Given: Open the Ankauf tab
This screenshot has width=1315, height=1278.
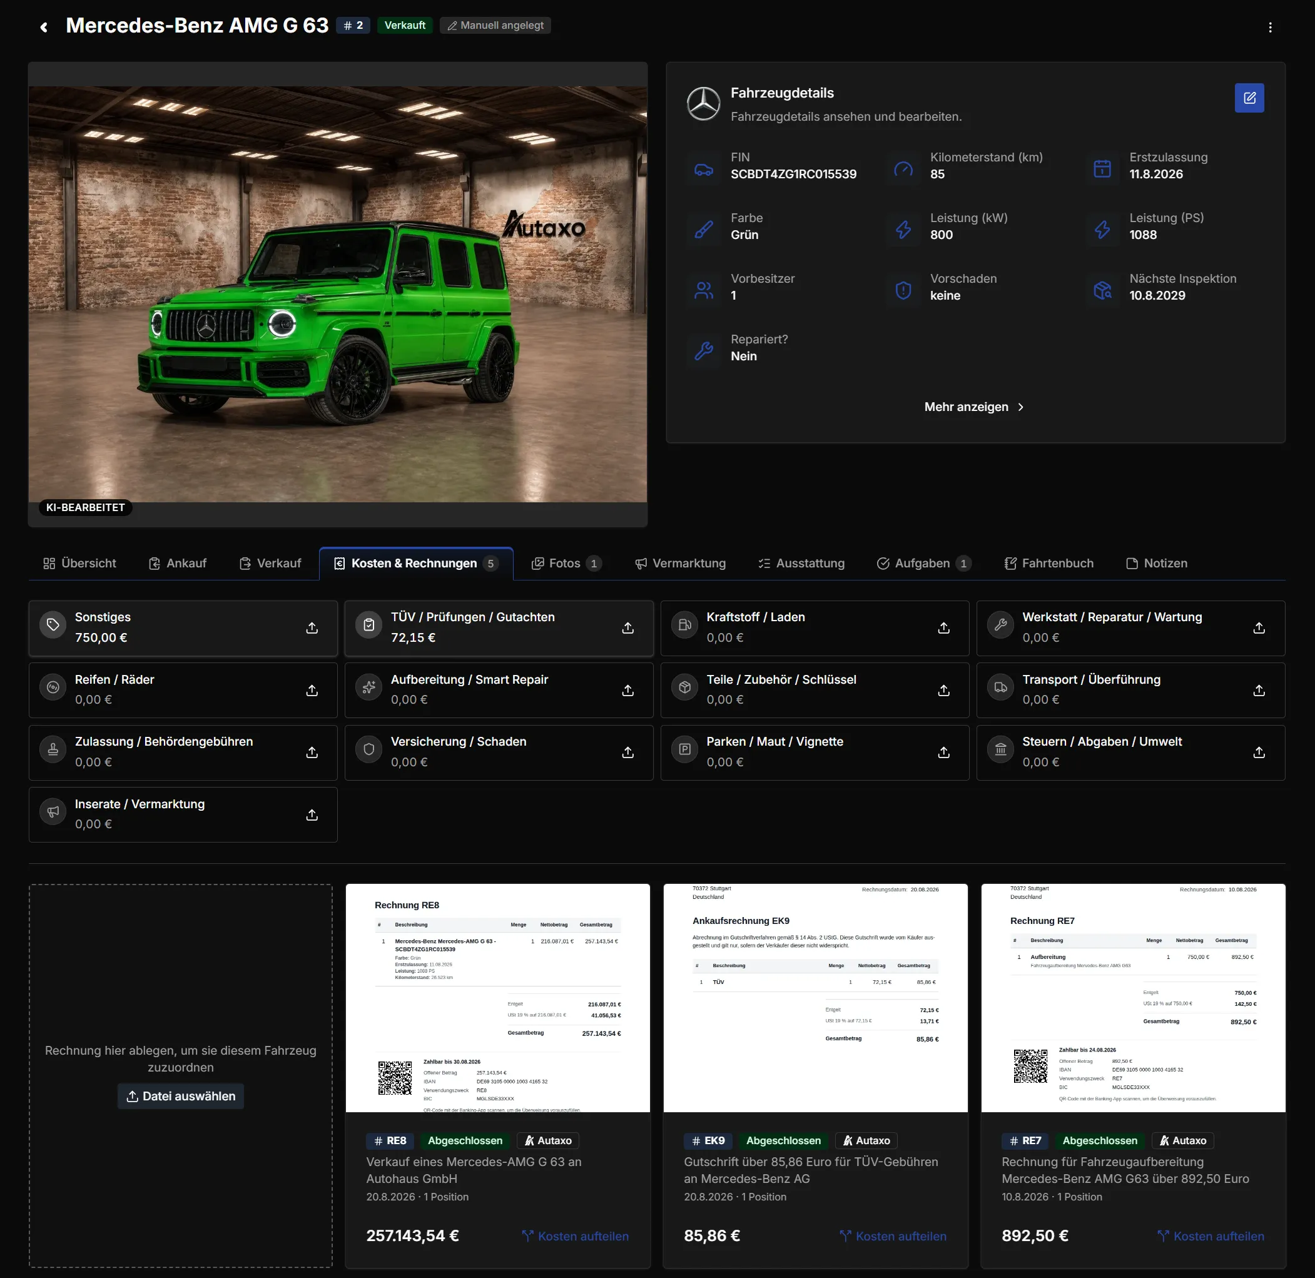Looking at the screenshot, I should pyautogui.click(x=177, y=563).
